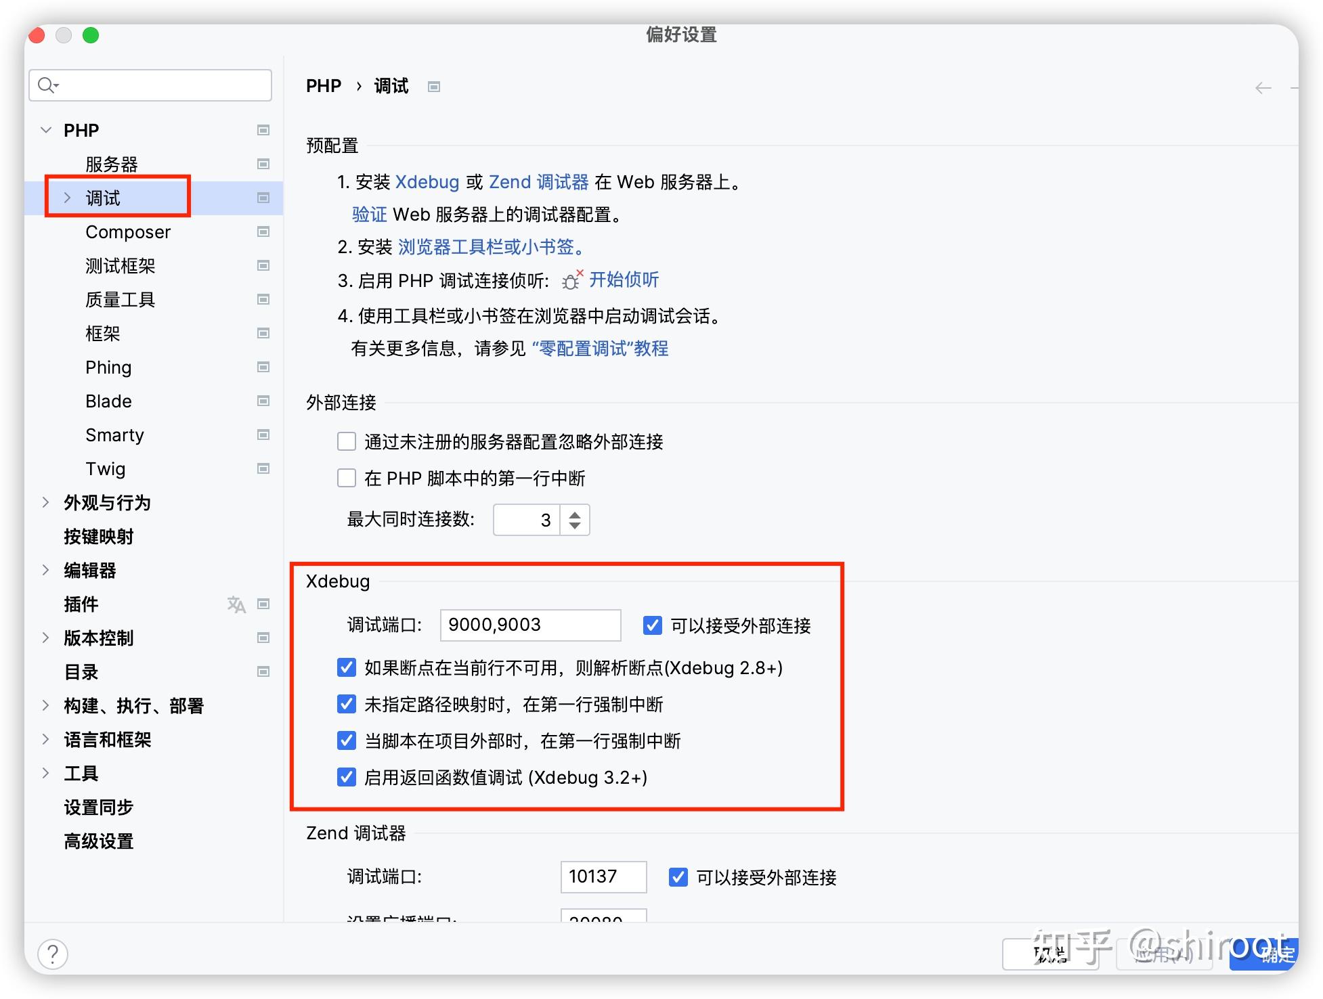Click the project-level icon next to 服务器 row
This screenshot has width=1323, height=999.
click(x=263, y=164)
